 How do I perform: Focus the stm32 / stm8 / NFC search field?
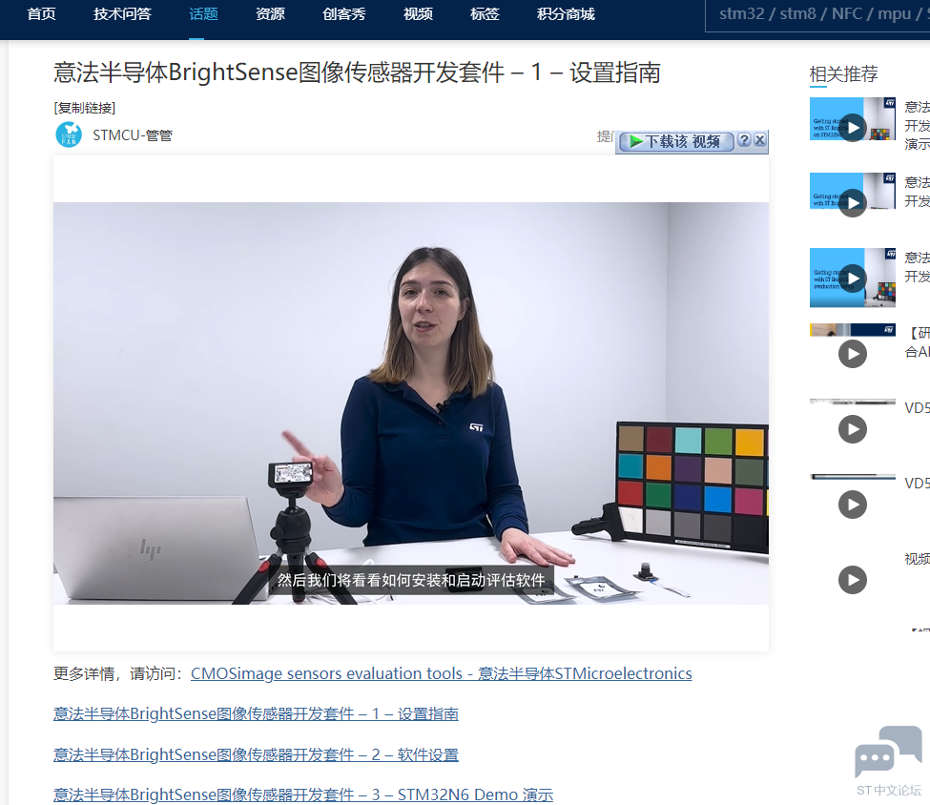click(817, 15)
